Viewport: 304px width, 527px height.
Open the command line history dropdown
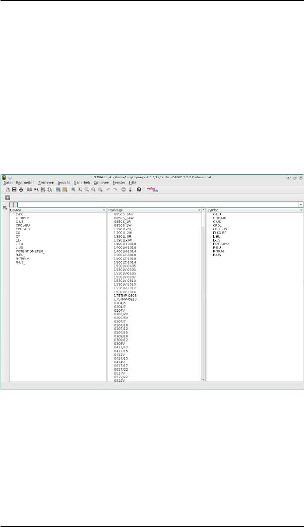pos(301,204)
